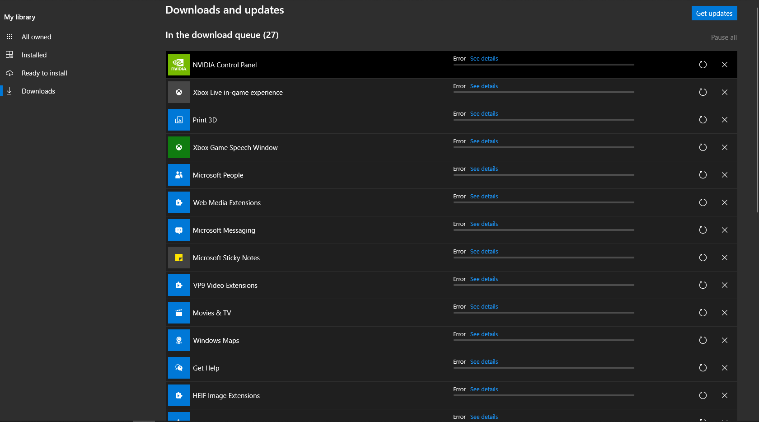The height and width of the screenshot is (422, 759).
Task: Retry the Xbox Live in-game experience download
Action: (x=703, y=92)
